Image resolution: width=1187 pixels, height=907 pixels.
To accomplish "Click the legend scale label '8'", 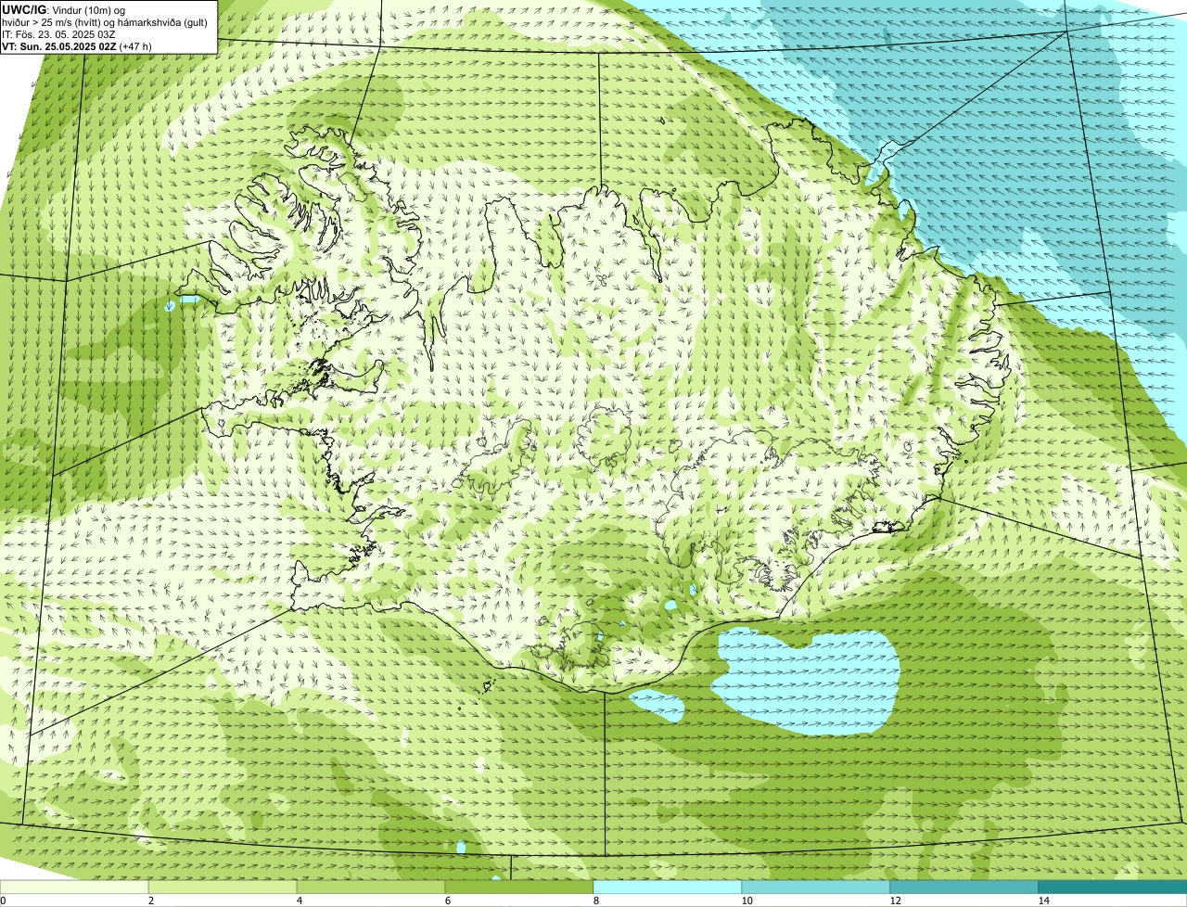I will pos(594,901).
